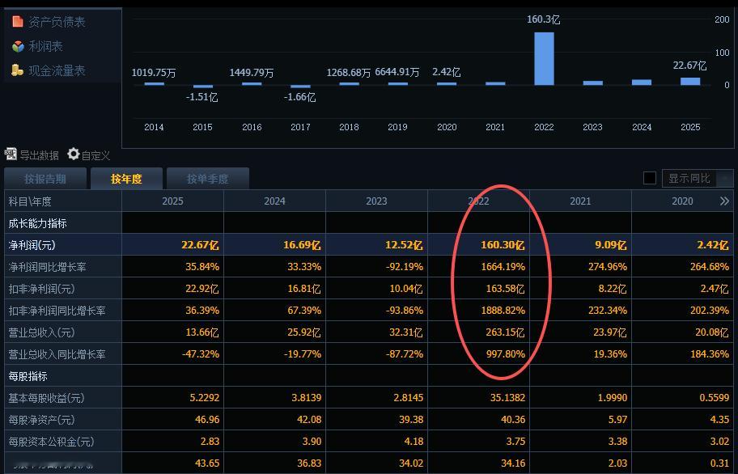
Task: Click the -1.66亿 chart data label
Action: click(x=299, y=97)
